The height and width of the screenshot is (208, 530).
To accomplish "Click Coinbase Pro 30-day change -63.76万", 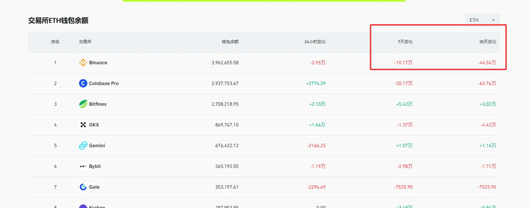I will point(487,83).
